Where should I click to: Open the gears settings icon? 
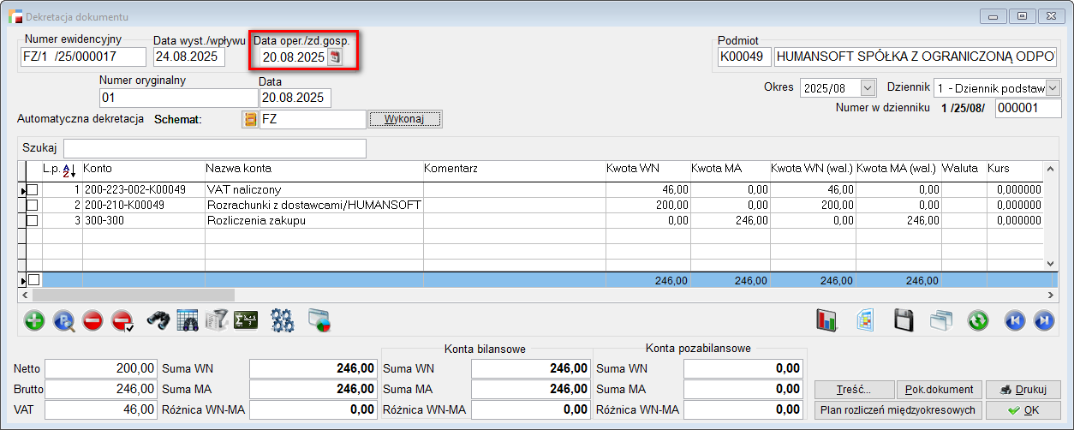(x=282, y=320)
